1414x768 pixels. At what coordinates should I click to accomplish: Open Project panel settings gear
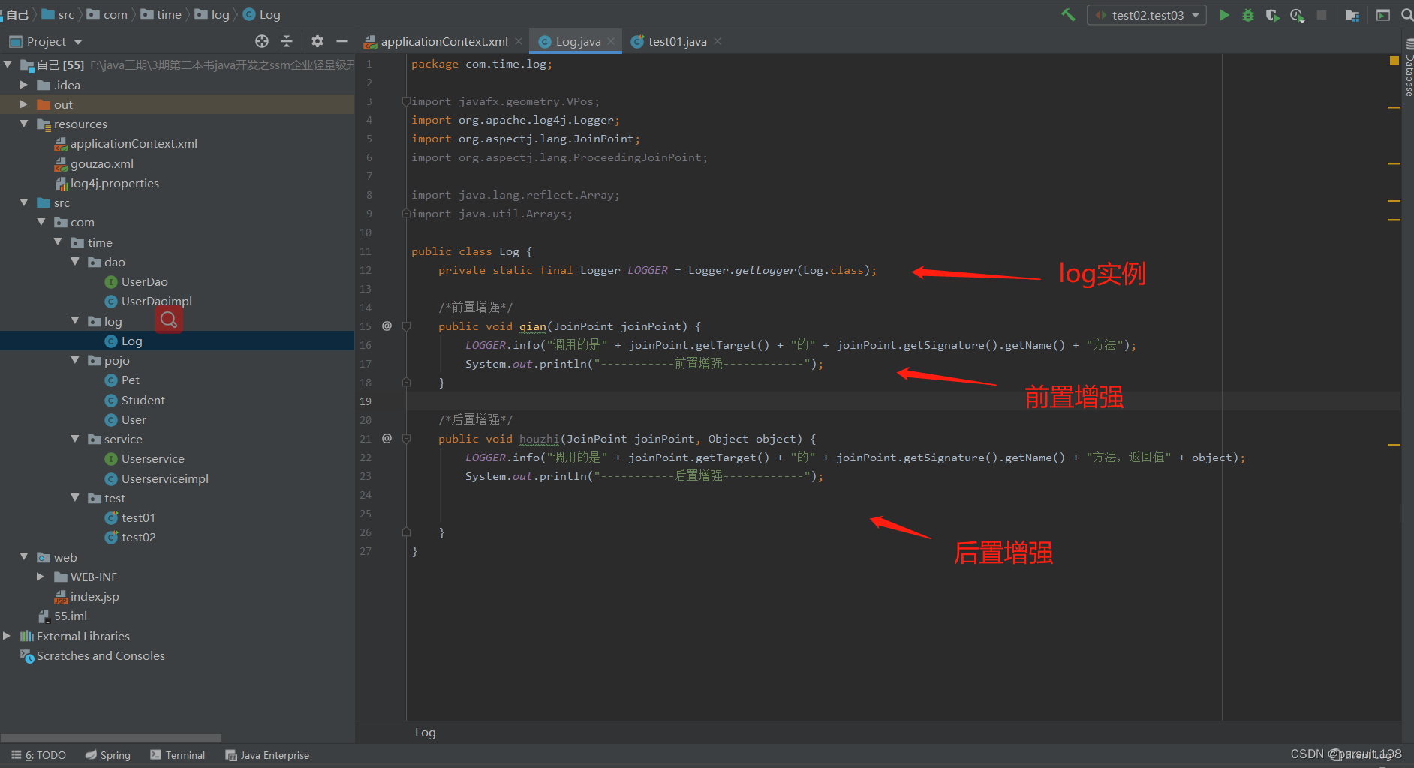[x=317, y=41]
